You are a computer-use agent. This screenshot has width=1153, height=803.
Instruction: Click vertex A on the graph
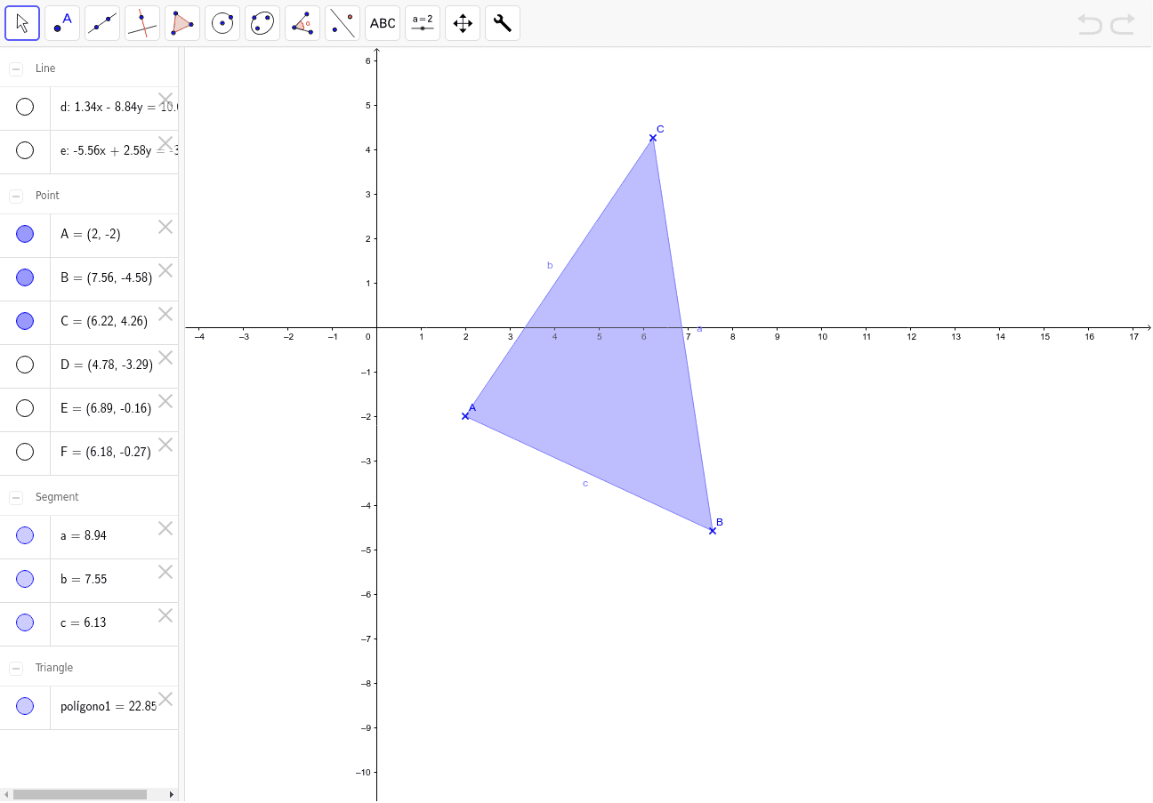click(465, 416)
